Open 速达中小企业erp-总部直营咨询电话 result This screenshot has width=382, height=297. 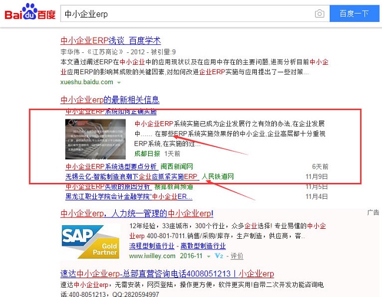click(x=167, y=273)
